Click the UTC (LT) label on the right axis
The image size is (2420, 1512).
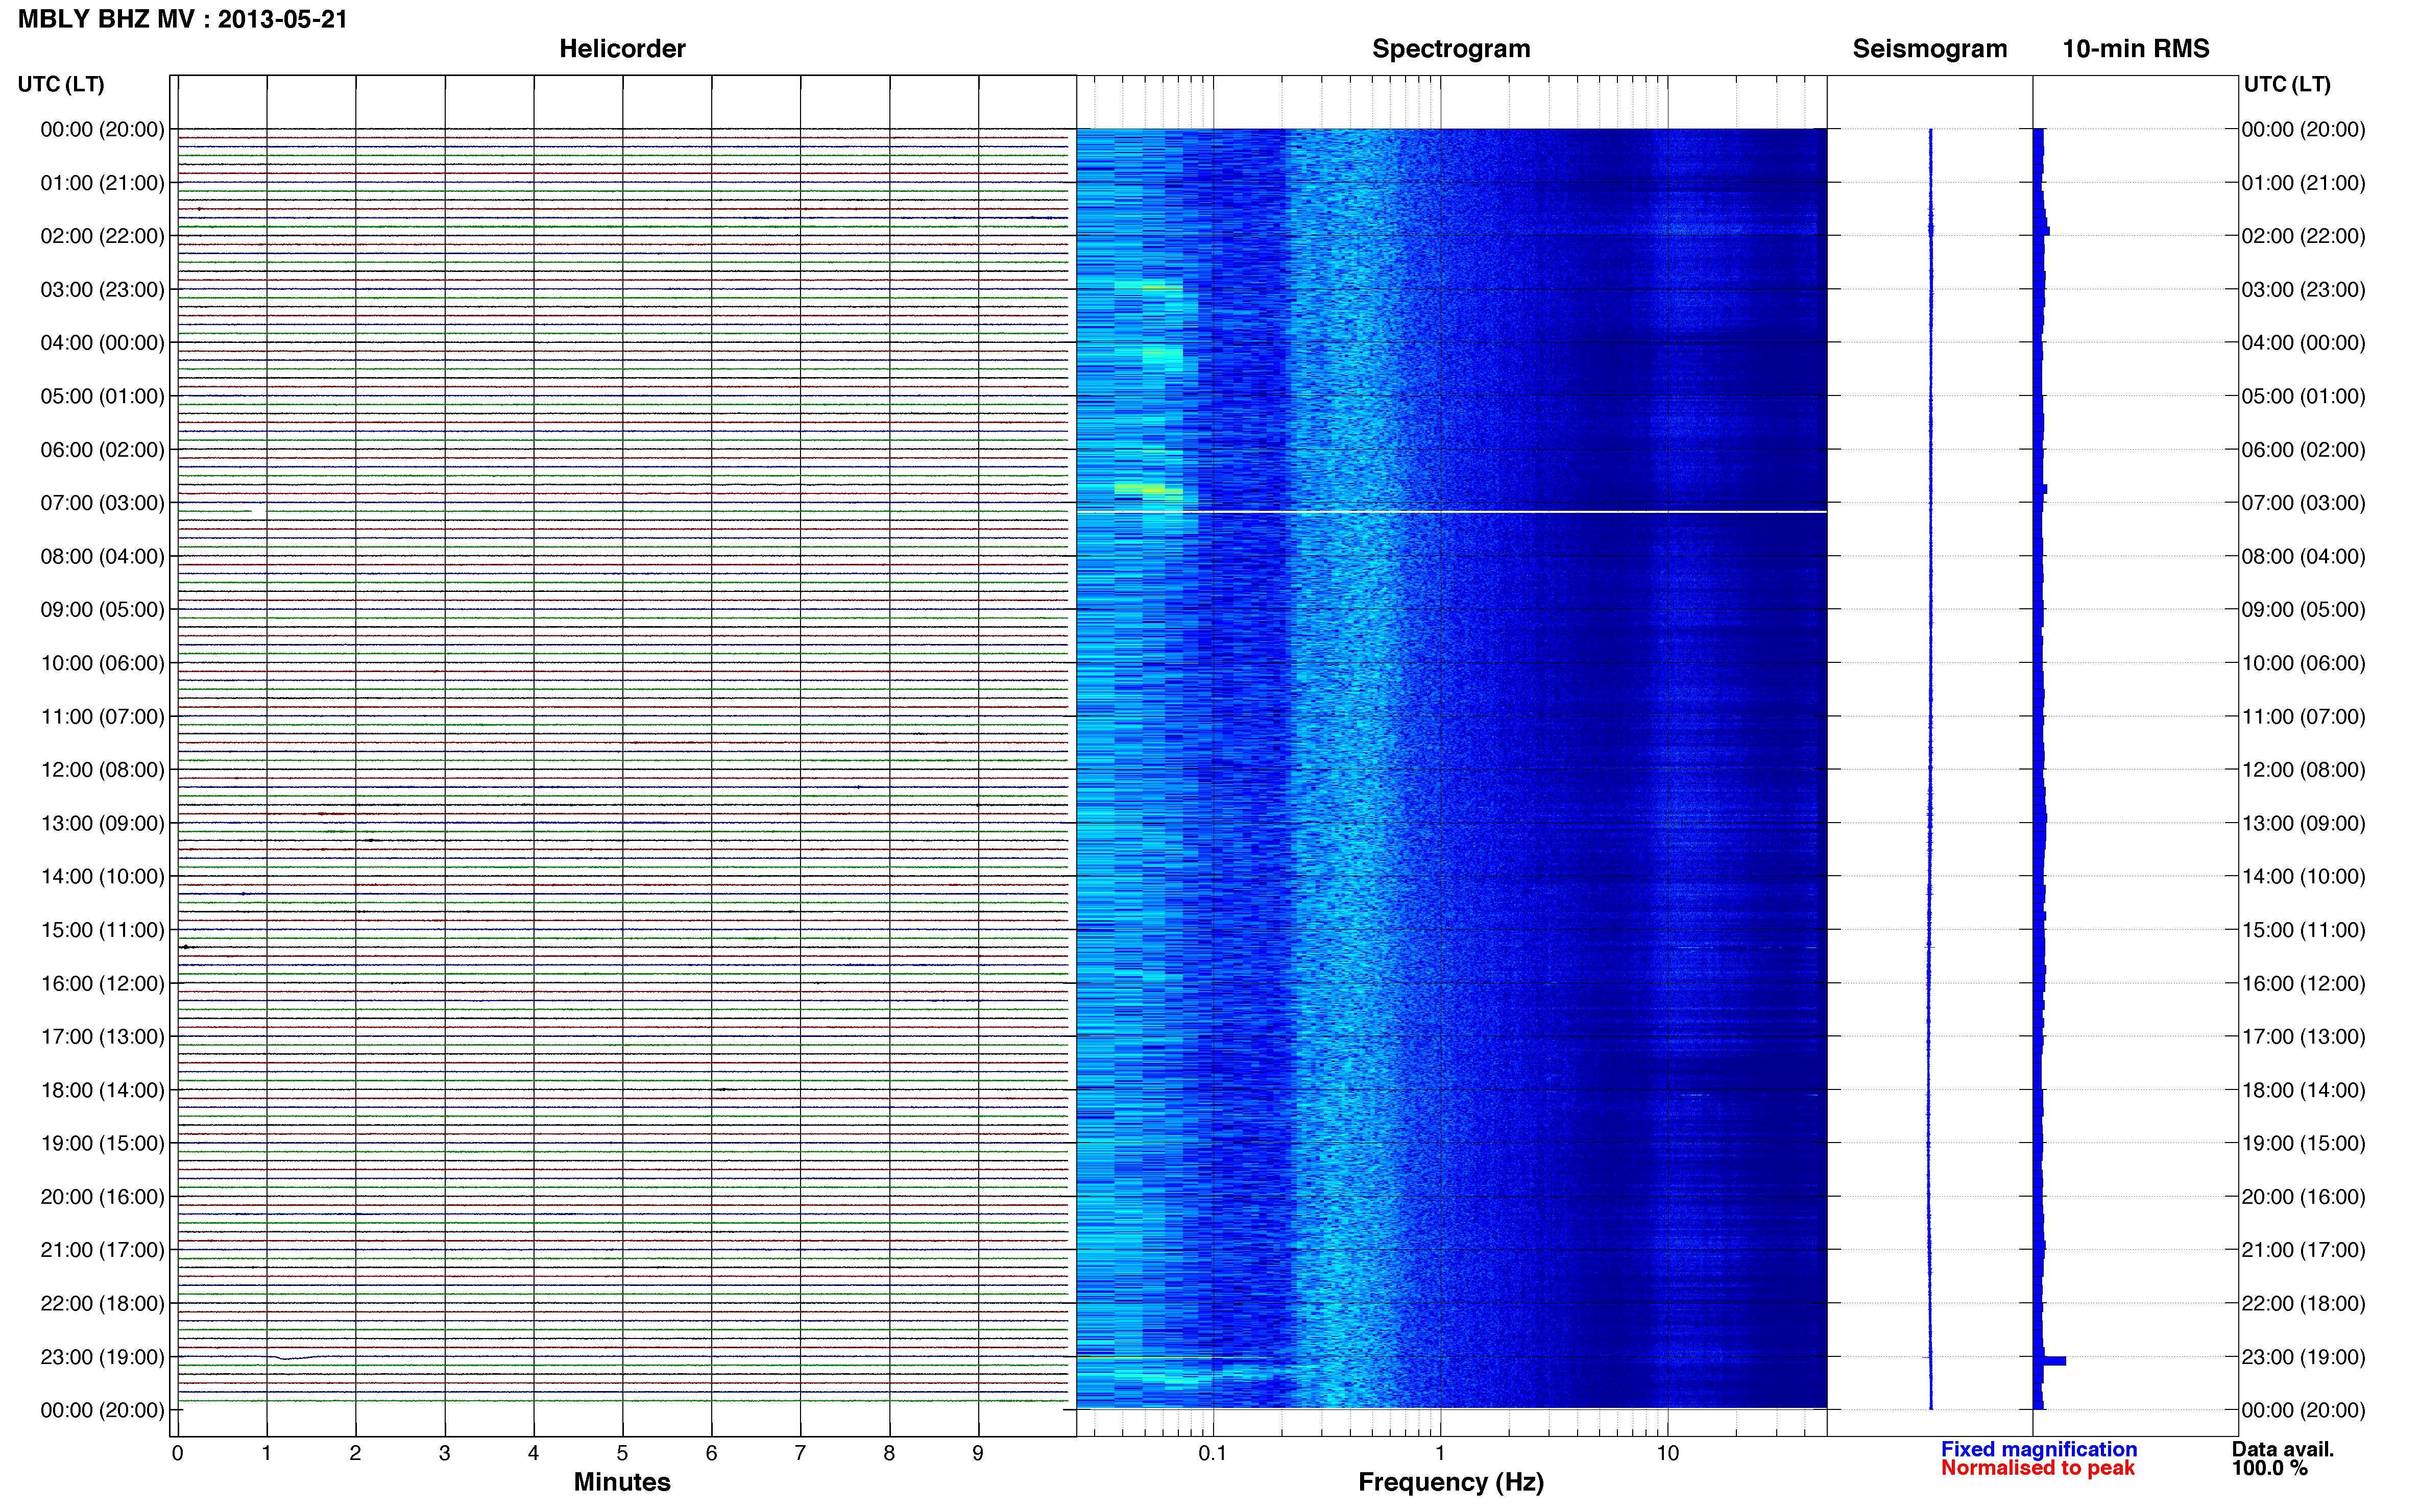click(x=2287, y=84)
